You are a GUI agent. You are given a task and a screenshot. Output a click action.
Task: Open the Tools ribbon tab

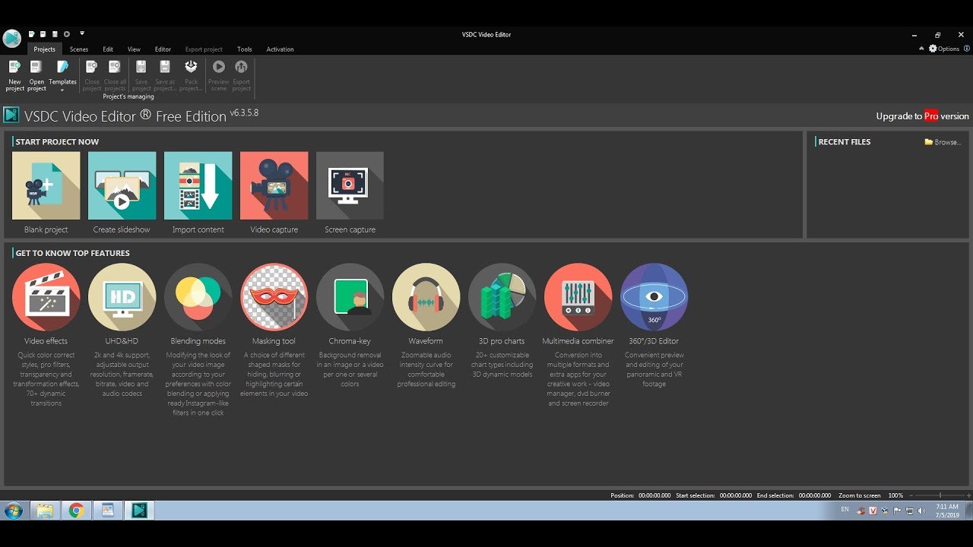pos(244,49)
